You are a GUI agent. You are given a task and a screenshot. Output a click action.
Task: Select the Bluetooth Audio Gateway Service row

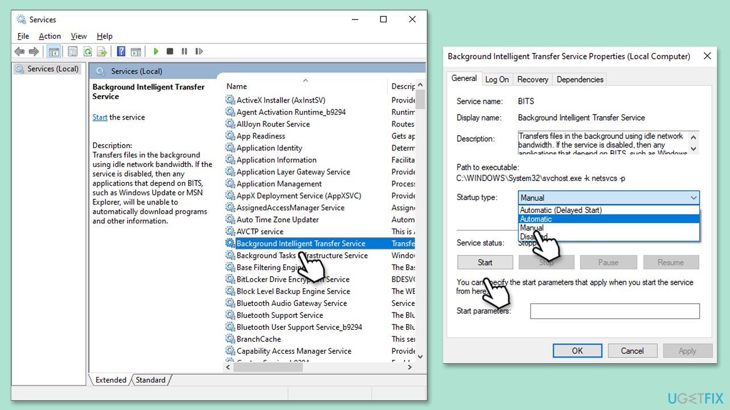click(x=319, y=304)
